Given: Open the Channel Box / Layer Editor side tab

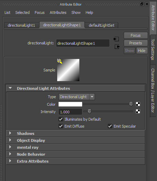Looking at the screenshot, I should coord(153,90).
